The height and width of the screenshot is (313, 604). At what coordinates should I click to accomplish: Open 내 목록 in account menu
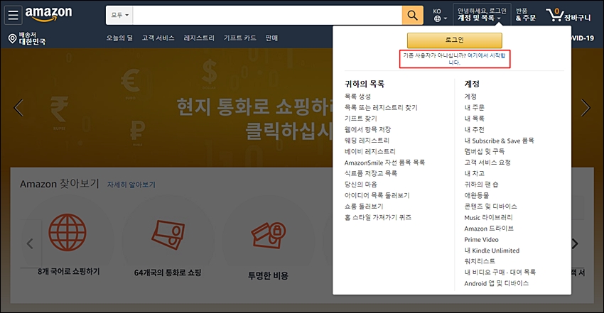point(474,119)
